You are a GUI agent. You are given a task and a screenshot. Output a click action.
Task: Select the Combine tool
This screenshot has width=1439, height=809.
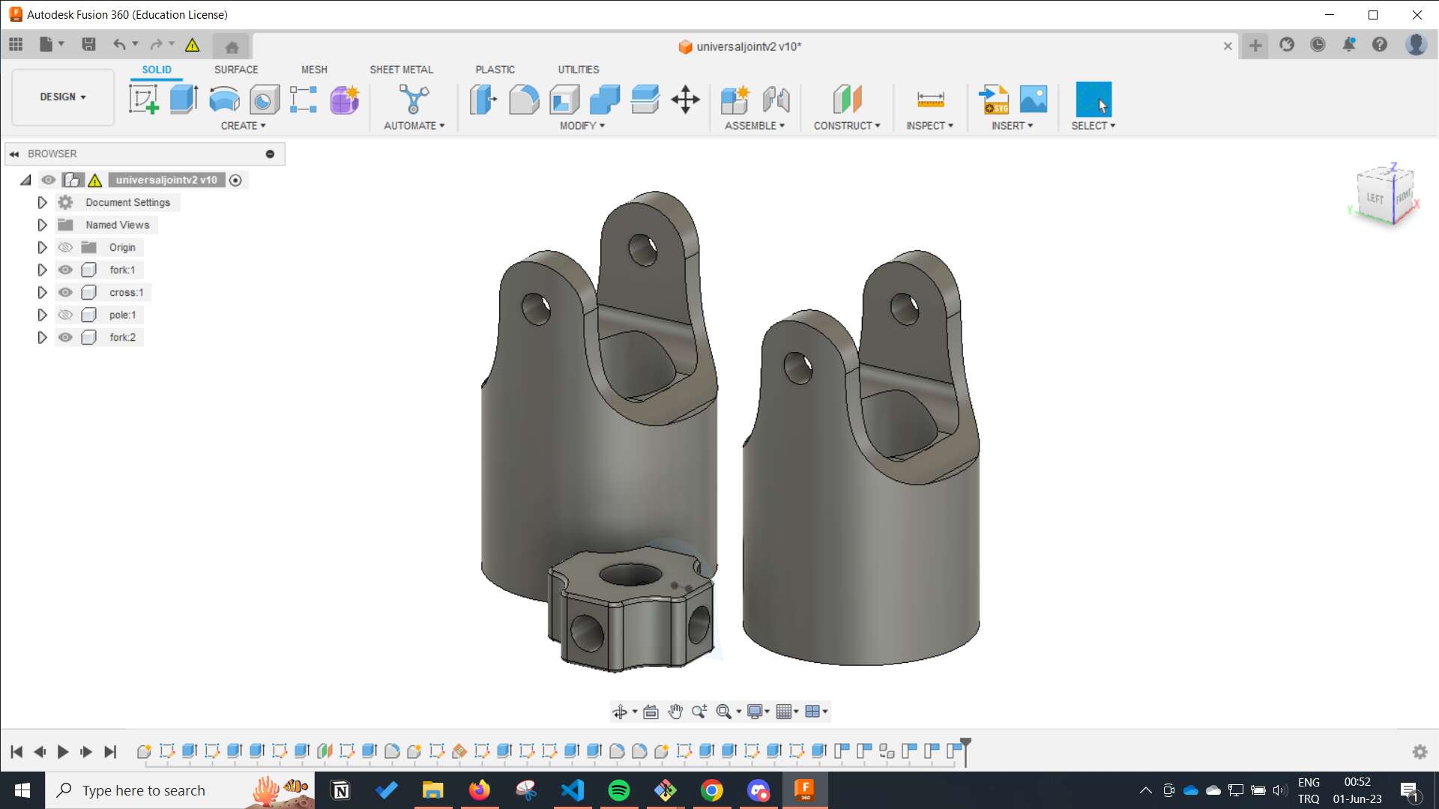605,99
